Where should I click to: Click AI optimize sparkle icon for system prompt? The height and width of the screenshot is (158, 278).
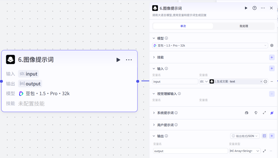272,113
